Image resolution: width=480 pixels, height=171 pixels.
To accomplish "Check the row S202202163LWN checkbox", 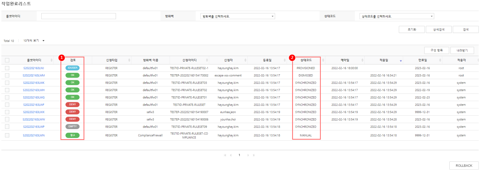I will (x=7, y=135).
